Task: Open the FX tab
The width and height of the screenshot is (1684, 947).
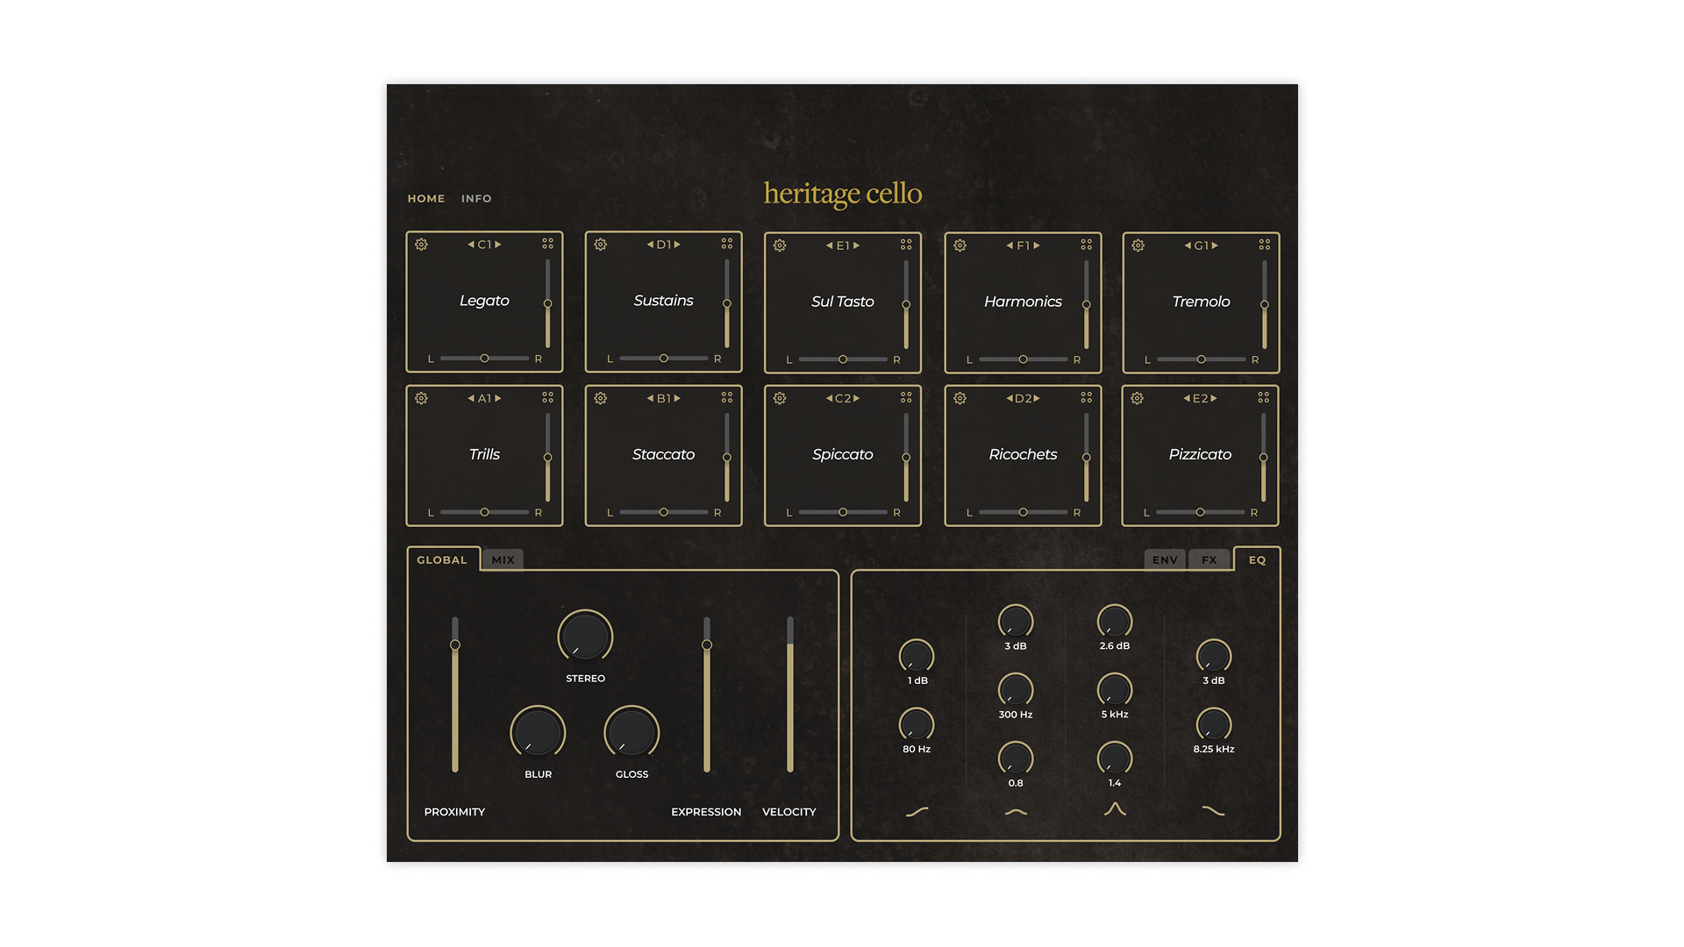Action: [x=1209, y=559]
